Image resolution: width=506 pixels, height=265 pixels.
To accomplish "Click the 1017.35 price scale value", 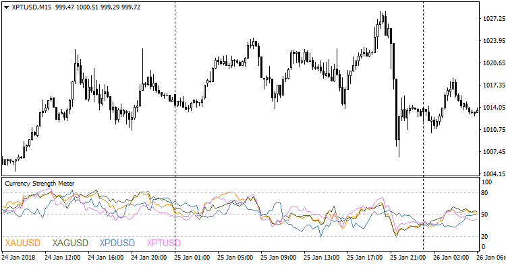I will point(494,85).
